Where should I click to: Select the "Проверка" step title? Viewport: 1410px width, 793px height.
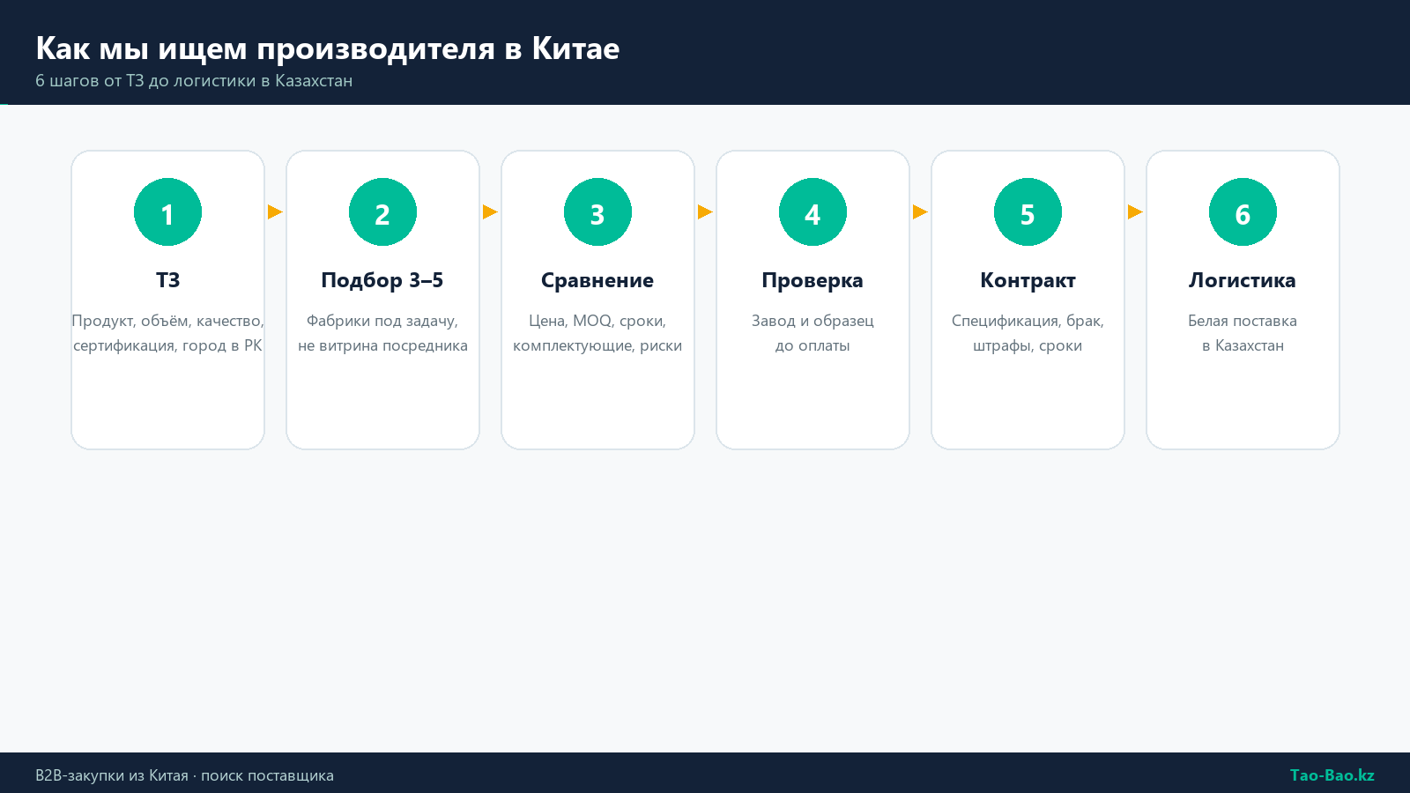[813, 280]
